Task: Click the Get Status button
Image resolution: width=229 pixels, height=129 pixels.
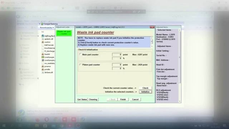Action: pyautogui.click(x=82, y=99)
